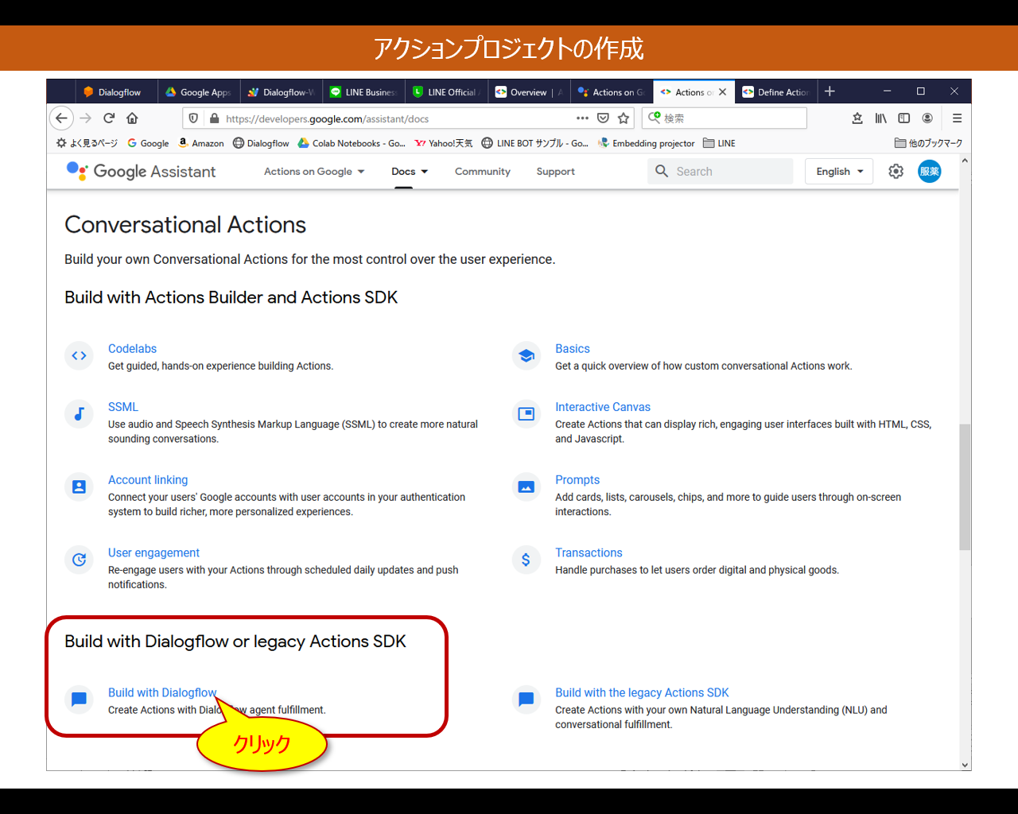Open the Account linking link
Image resolution: width=1018 pixels, height=814 pixels.
pyautogui.click(x=148, y=480)
